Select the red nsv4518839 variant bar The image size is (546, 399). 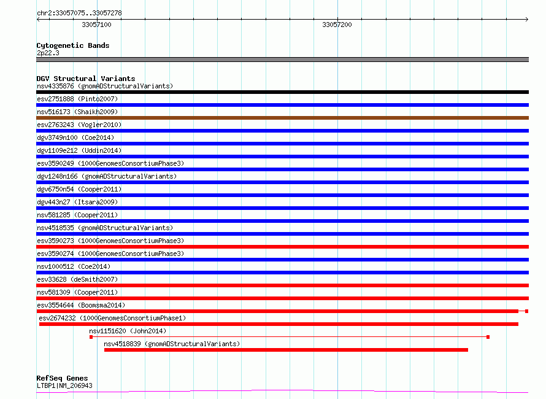click(286, 350)
